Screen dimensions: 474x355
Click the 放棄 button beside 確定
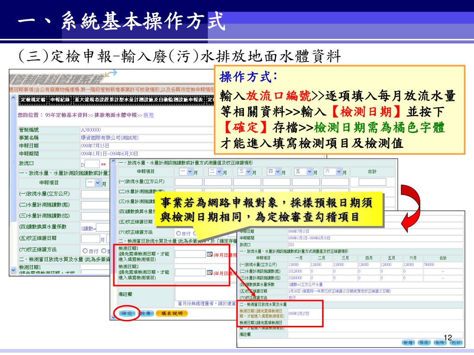146,313
